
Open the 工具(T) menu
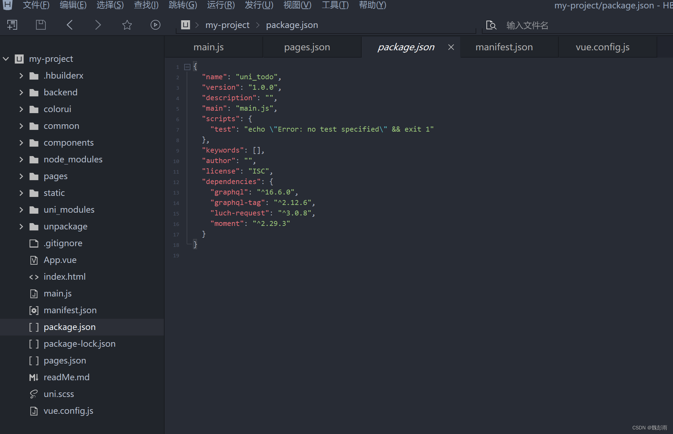pyautogui.click(x=335, y=5)
